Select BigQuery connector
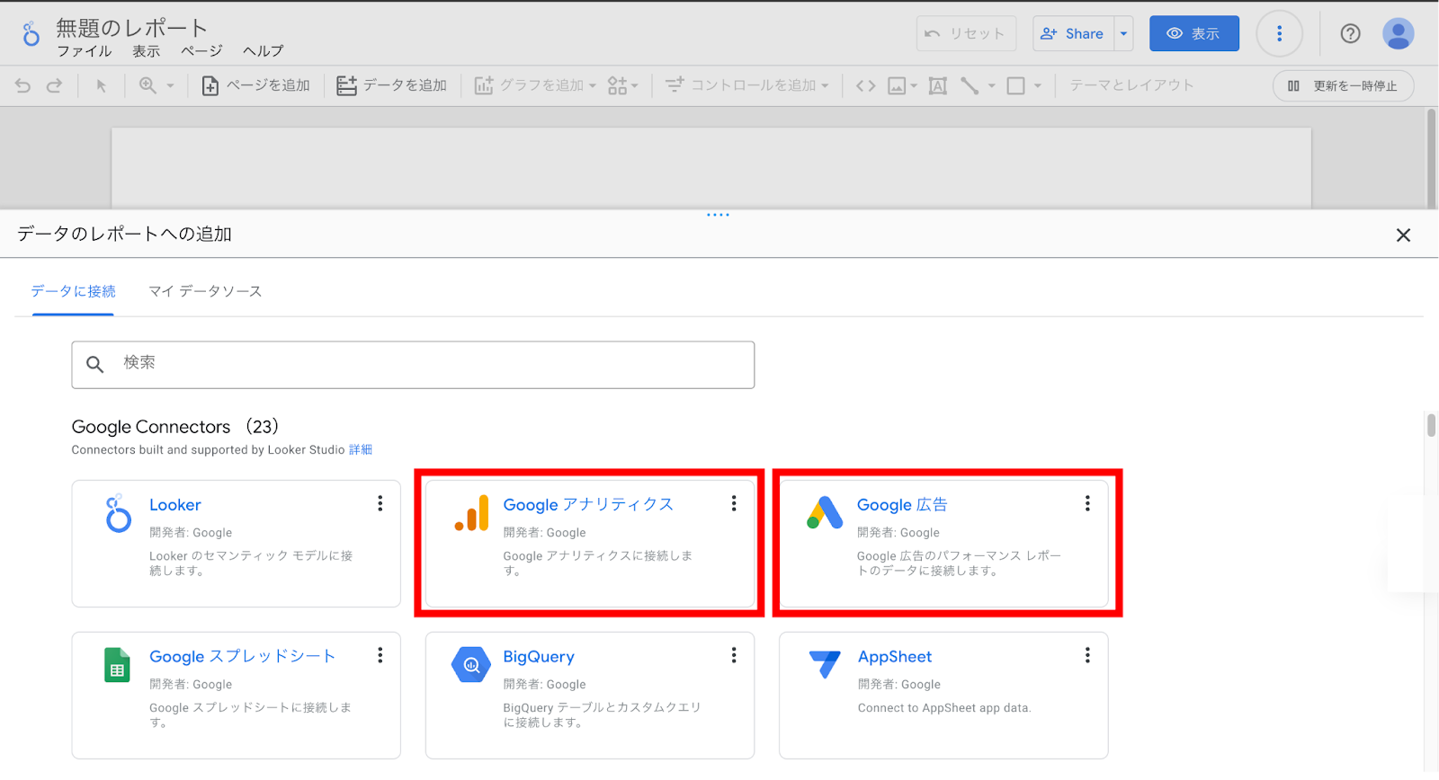This screenshot has width=1439, height=780. (x=589, y=695)
